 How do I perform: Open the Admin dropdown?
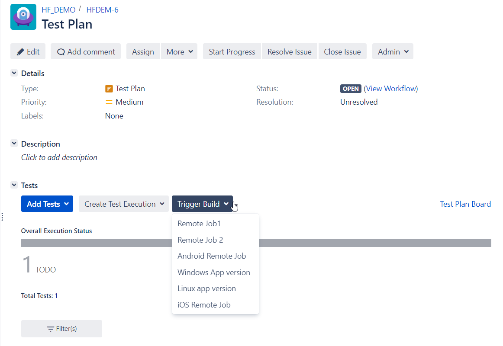393,51
